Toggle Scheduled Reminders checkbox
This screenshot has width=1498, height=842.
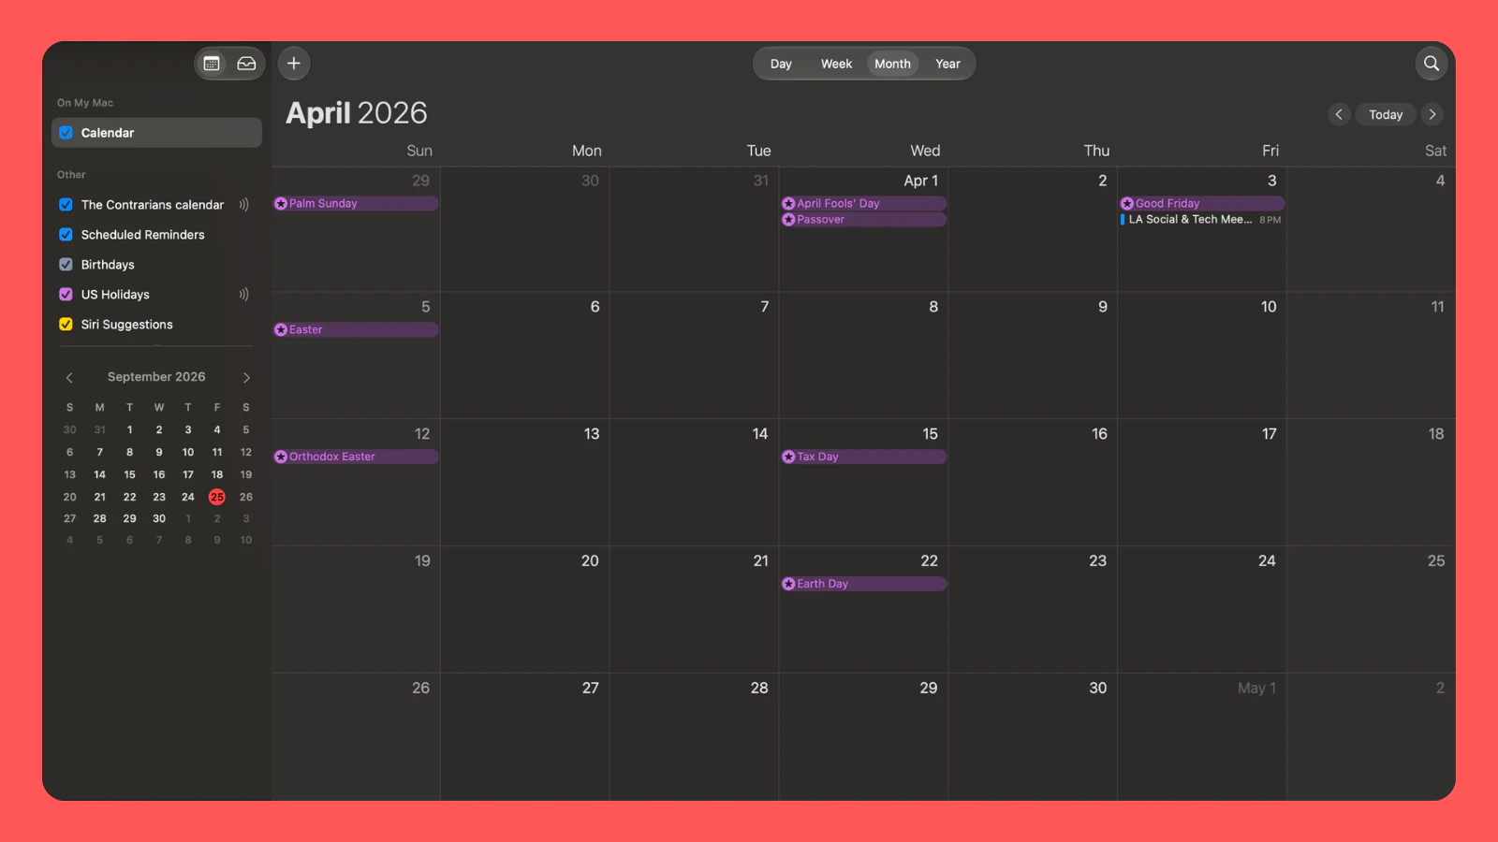(x=66, y=235)
